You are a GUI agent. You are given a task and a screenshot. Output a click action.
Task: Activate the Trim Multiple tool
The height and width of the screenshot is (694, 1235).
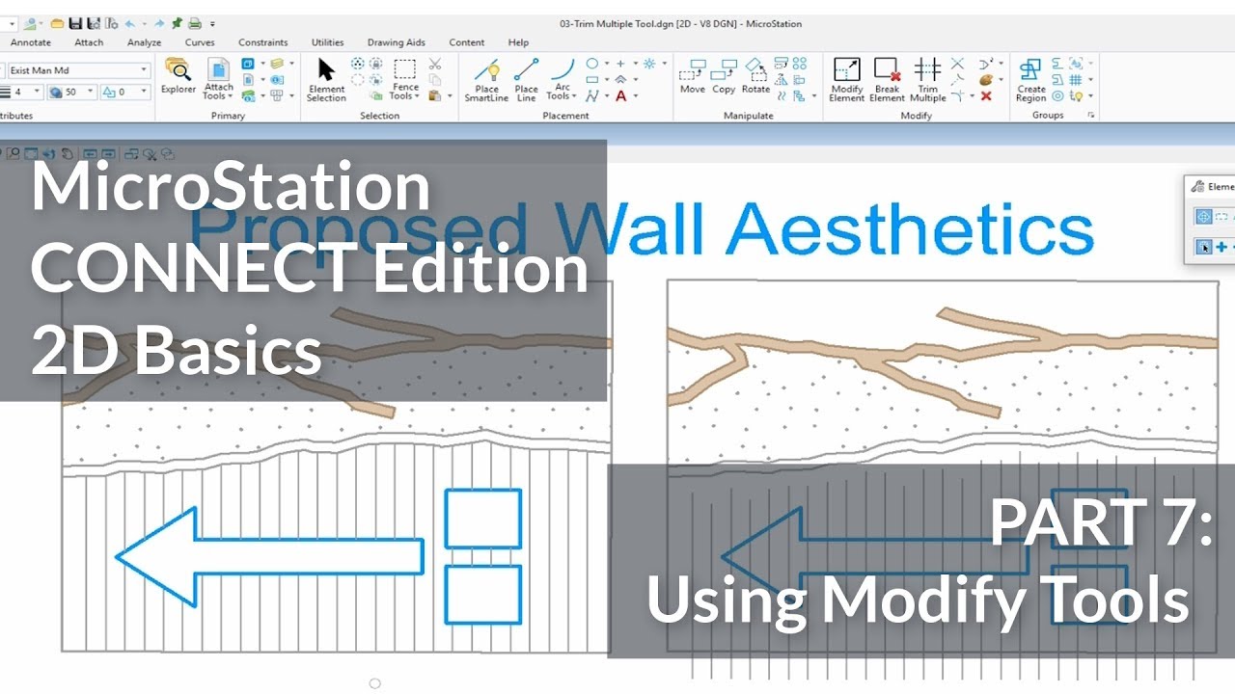click(x=927, y=81)
